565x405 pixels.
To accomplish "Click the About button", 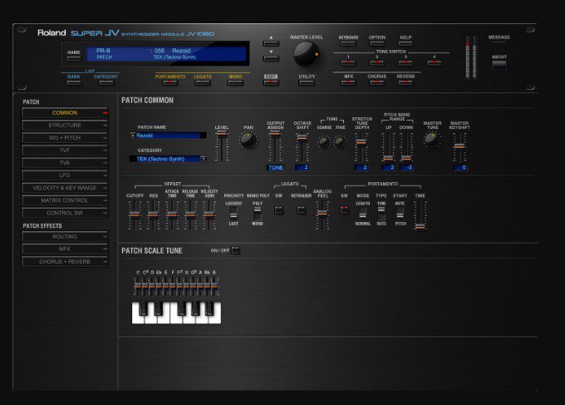I will 499,65.
